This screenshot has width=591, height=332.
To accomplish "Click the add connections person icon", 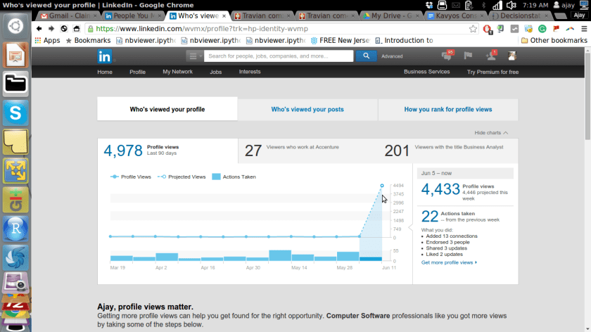I will (x=491, y=56).
